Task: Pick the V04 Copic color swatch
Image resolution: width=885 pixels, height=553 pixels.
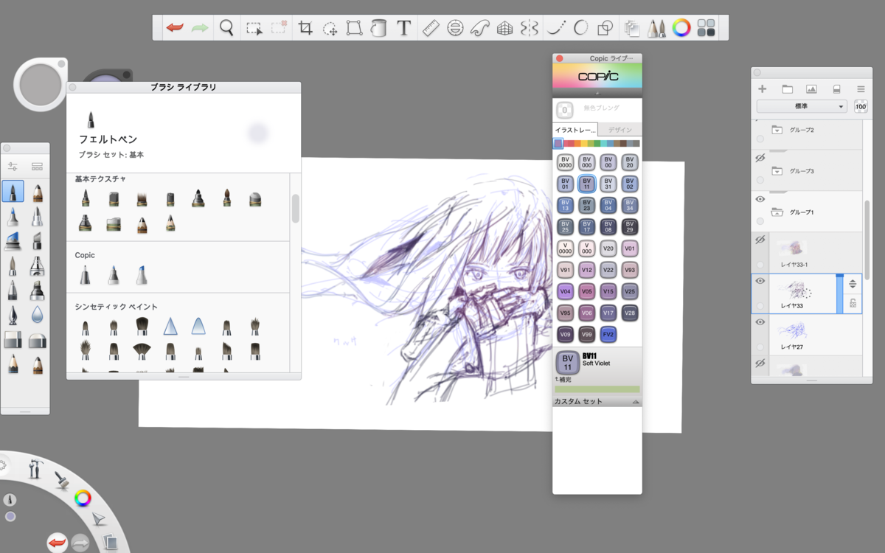Action: (565, 291)
